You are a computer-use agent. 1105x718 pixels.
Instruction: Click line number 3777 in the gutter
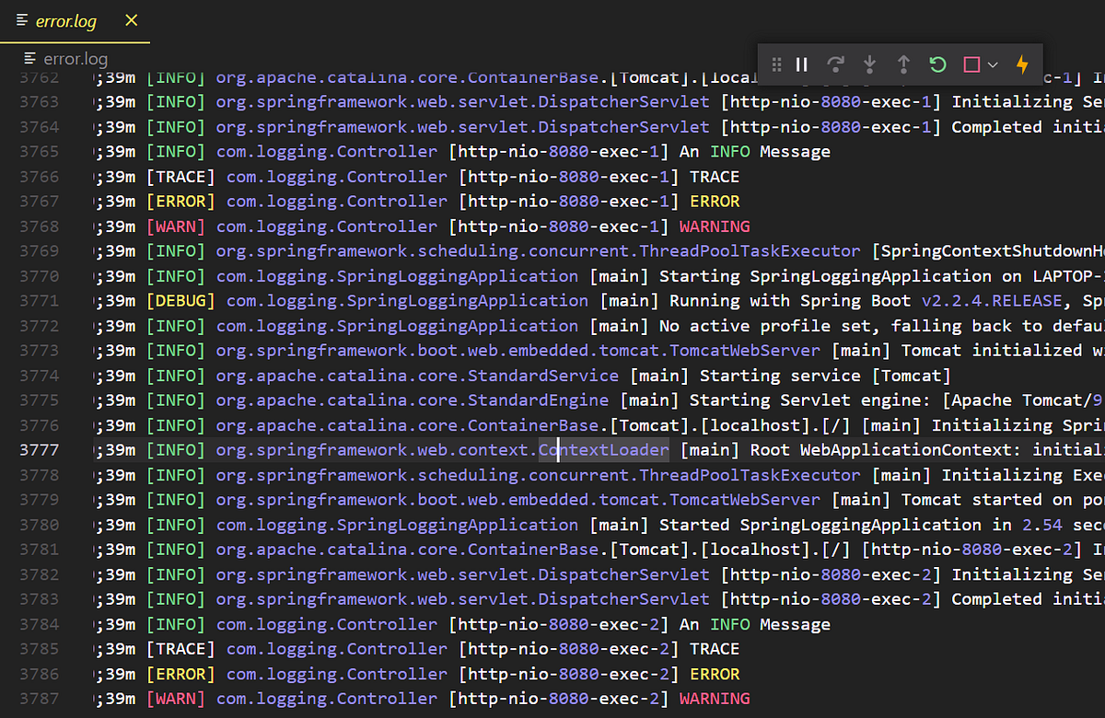39,450
